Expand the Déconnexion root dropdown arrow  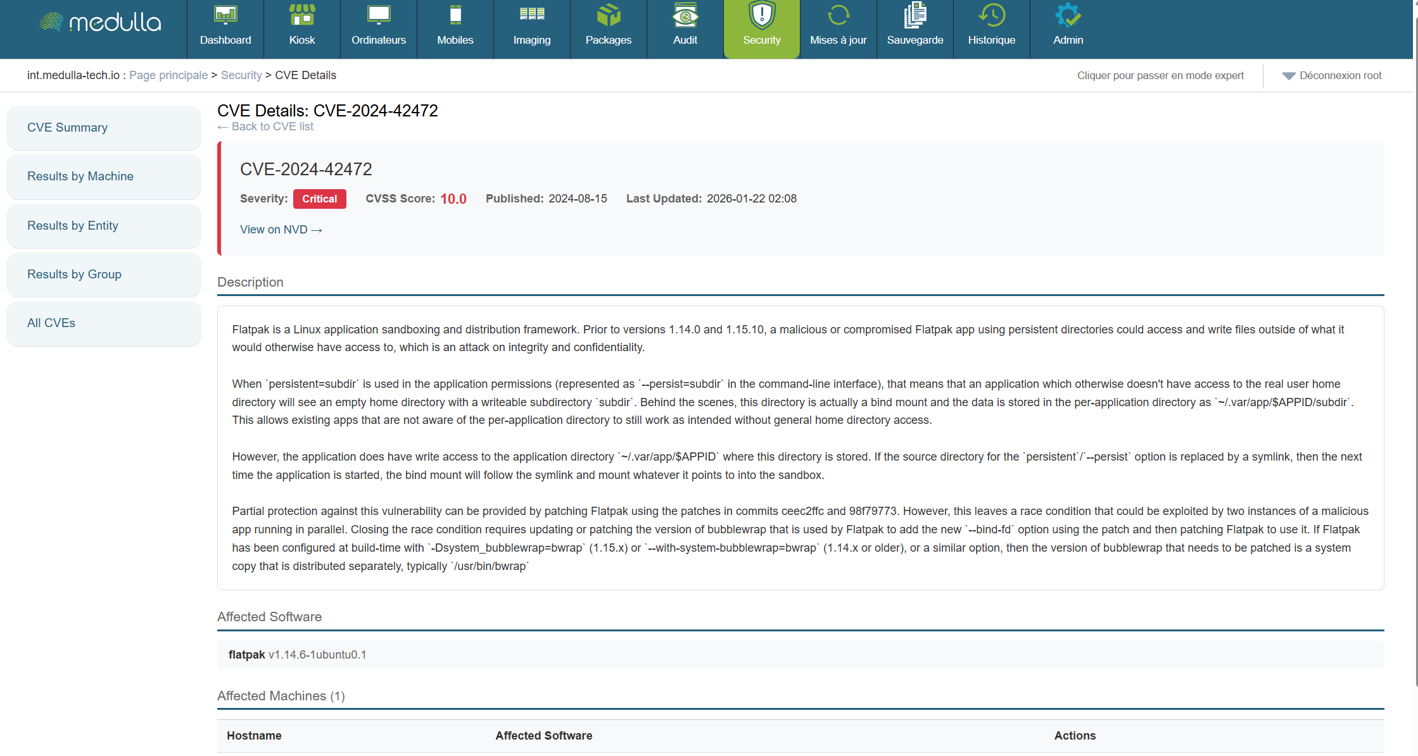[1288, 76]
